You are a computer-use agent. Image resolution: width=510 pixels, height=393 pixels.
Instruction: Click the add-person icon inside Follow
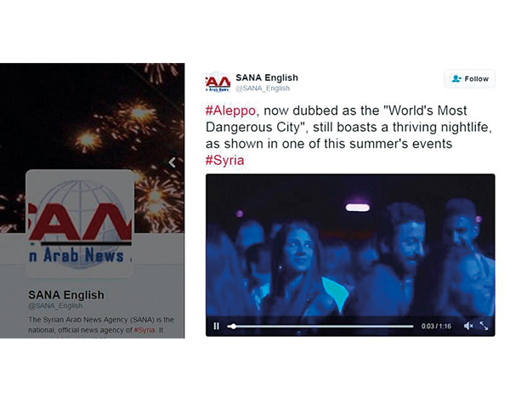pyautogui.click(x=456, y=78)
